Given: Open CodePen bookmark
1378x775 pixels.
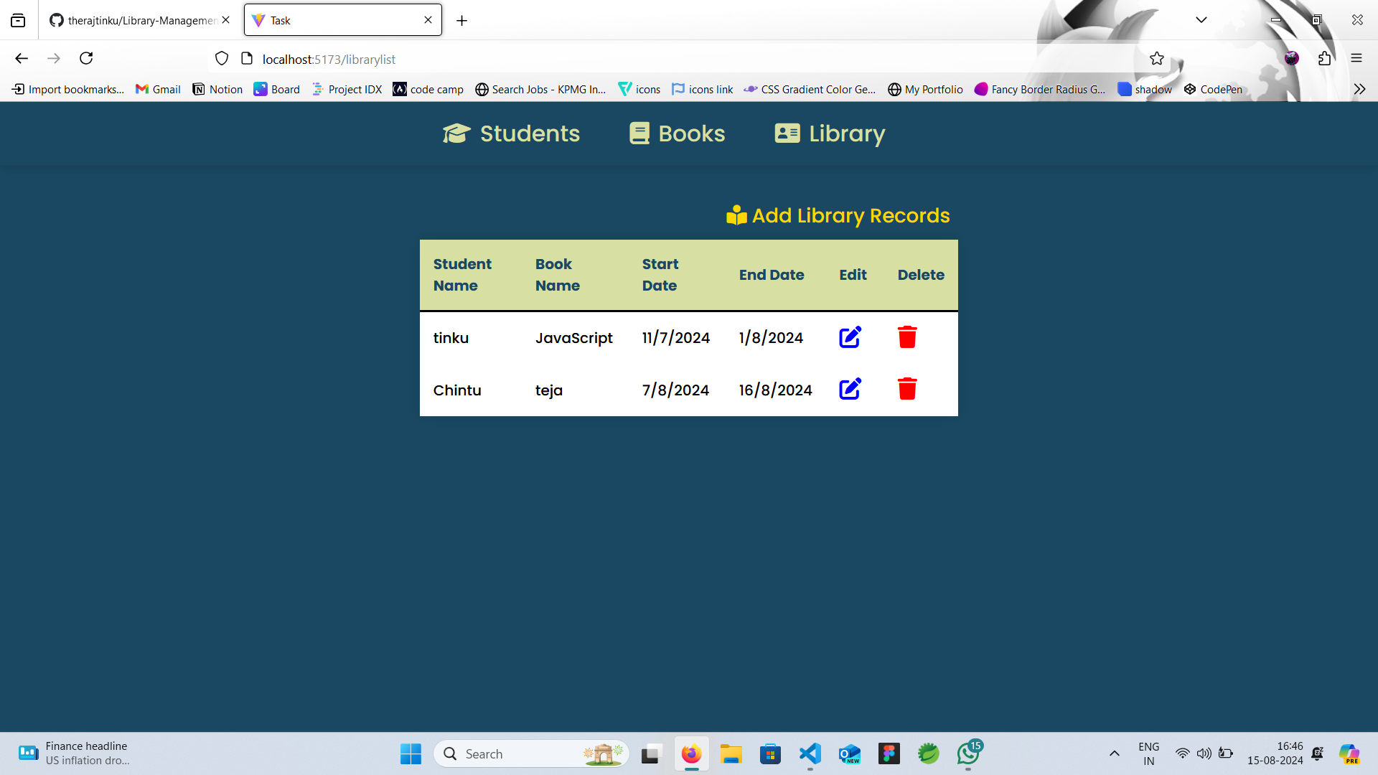Looking at the screenshot, I should (1213, 89).
